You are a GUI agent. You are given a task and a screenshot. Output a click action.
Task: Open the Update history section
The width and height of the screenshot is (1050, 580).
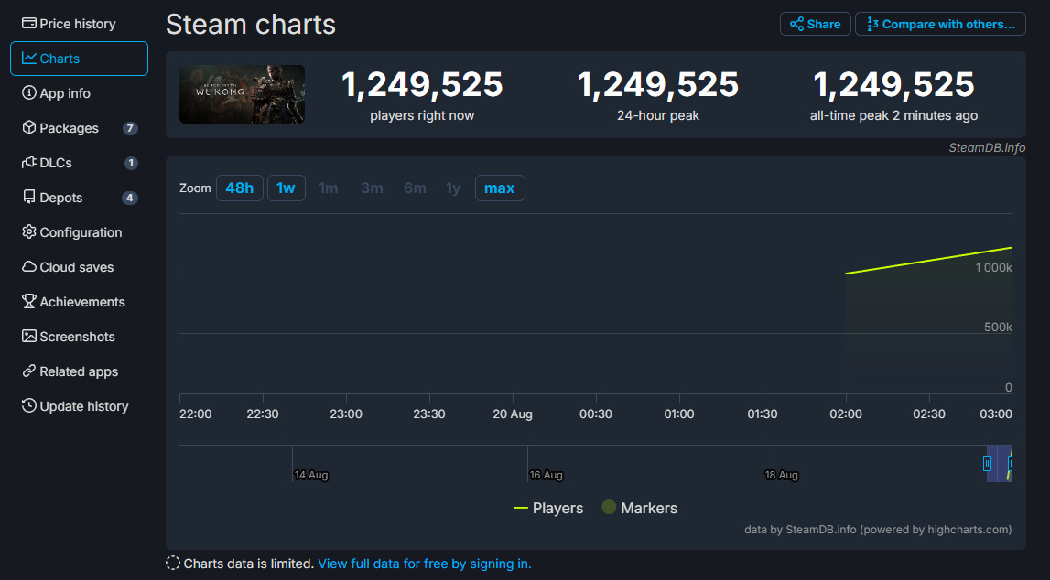(79, 406)
